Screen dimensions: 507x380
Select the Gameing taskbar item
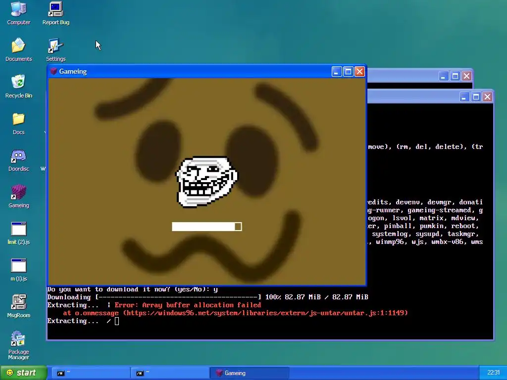pyautogui.click(x=249, y=373)
